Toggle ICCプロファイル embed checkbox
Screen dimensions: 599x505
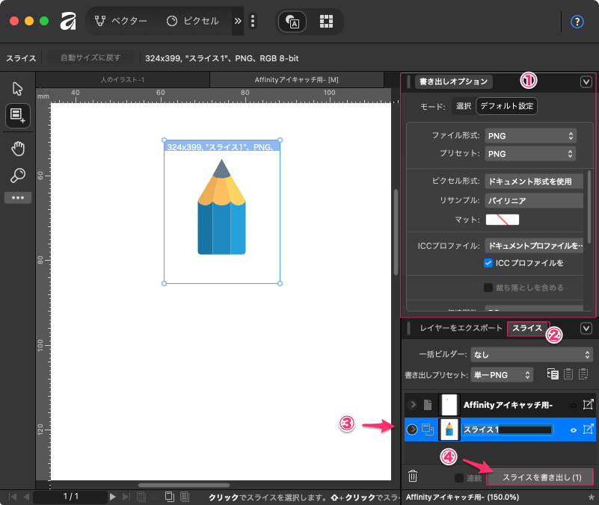click(x=488, y=263)
